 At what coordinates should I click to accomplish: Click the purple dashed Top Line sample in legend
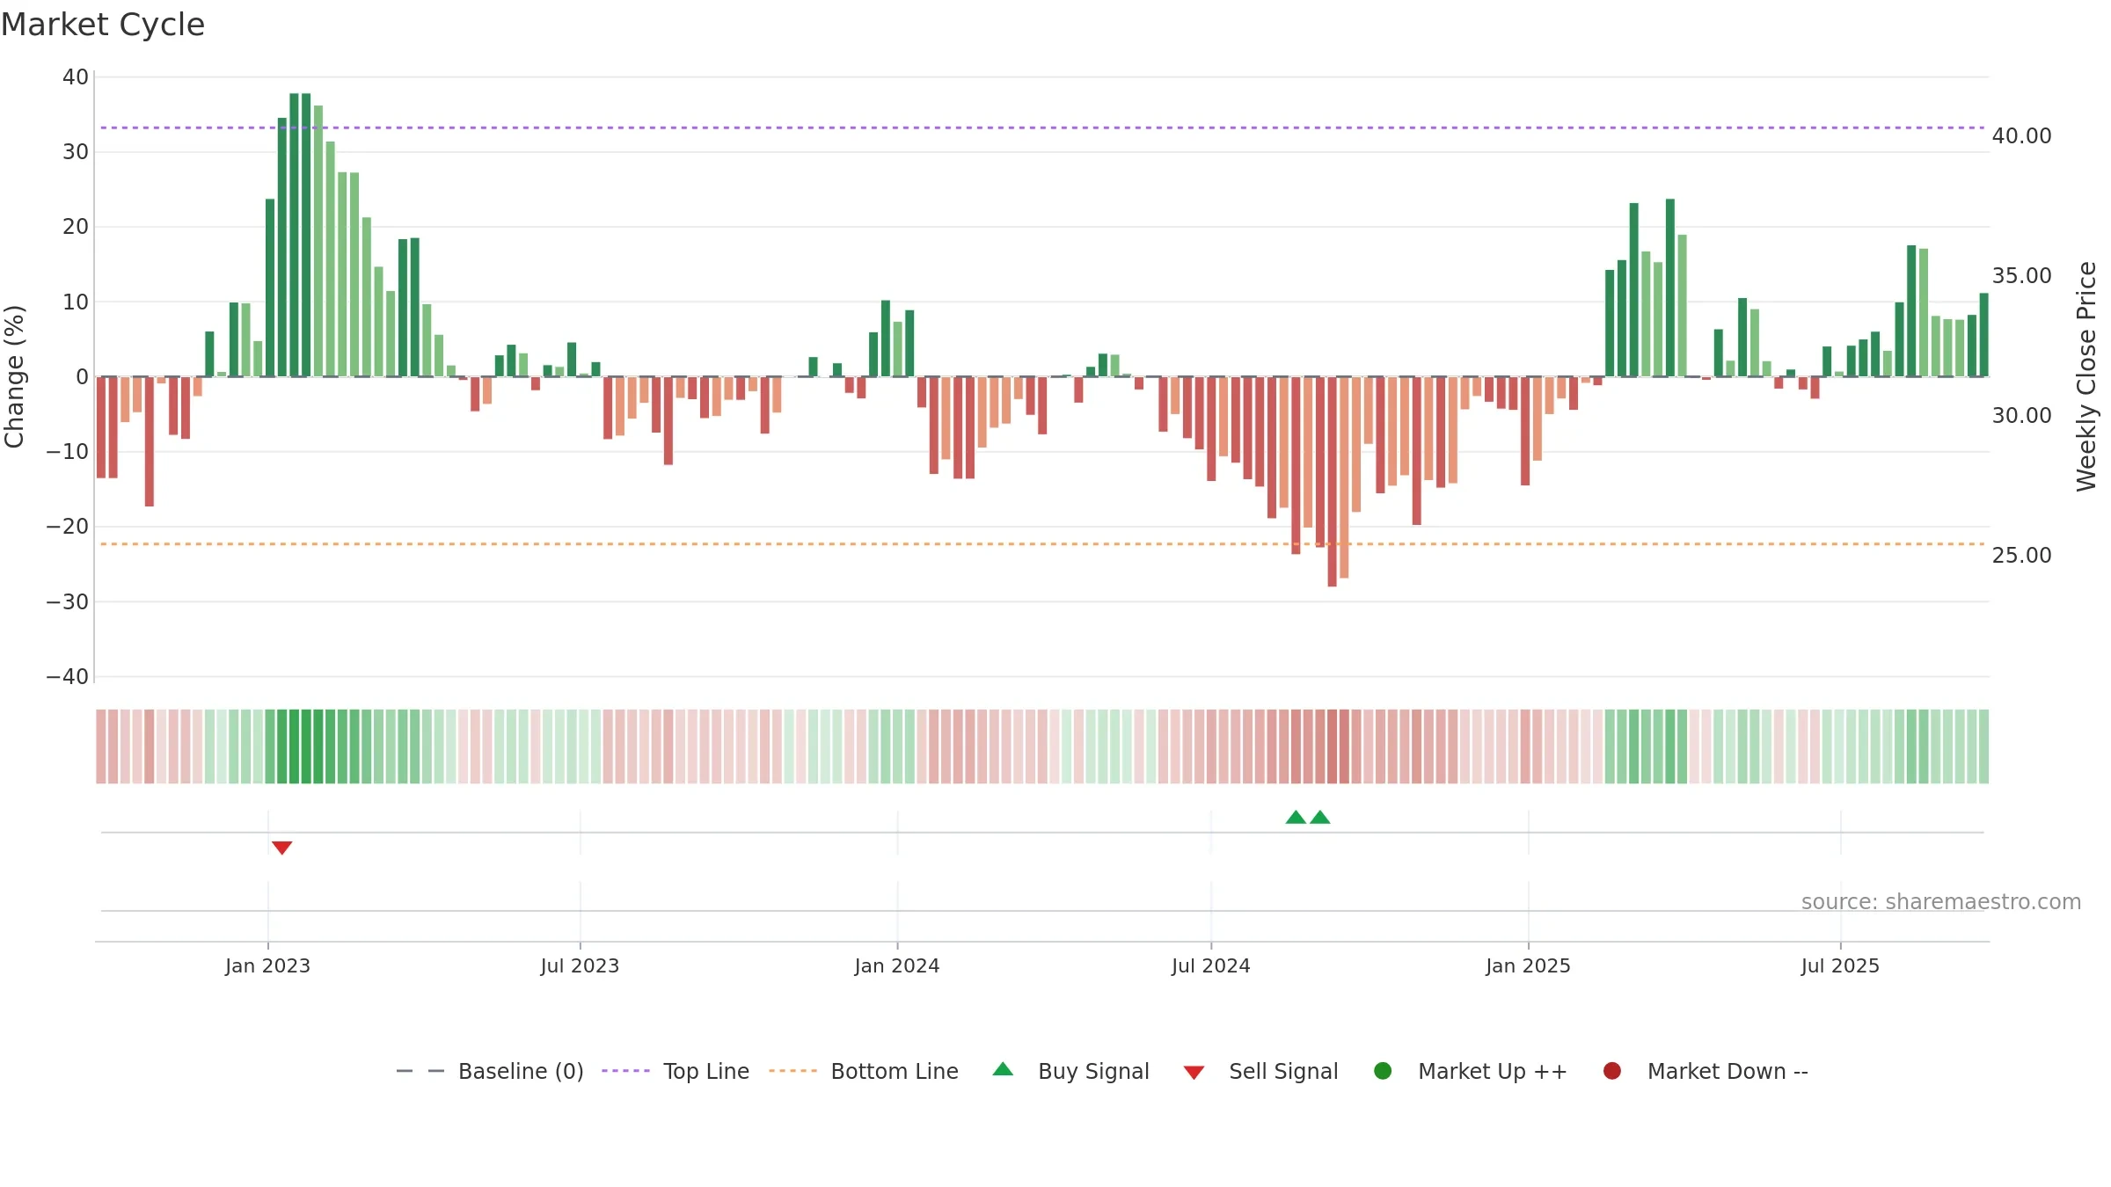(625, 1071)
